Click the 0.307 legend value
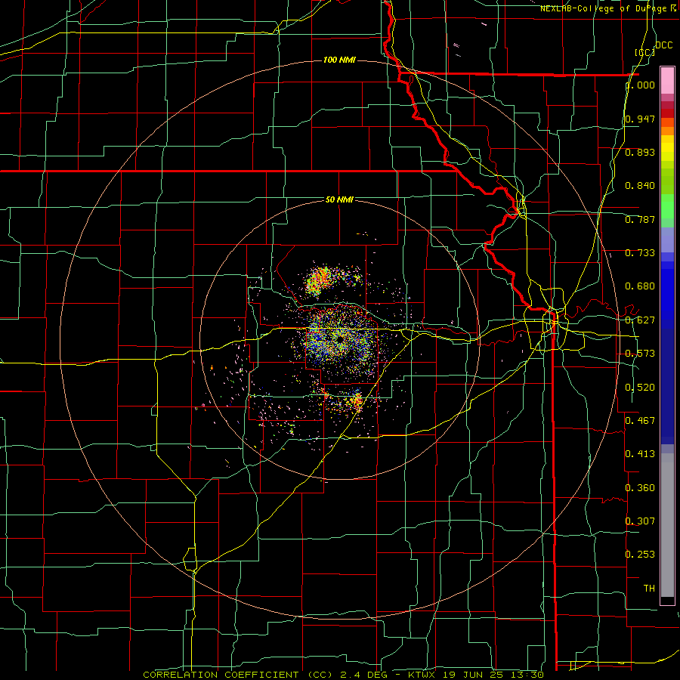 pos(640,521)
